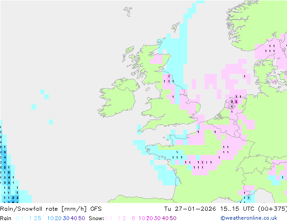Click the snow legend value 20
Viewport: 287px width, 222px height.
[x=149, y=218]
